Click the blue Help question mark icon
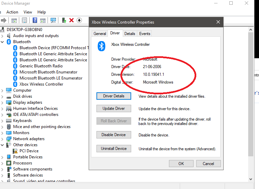The image size is (259, 189). [x=35, y=20]
